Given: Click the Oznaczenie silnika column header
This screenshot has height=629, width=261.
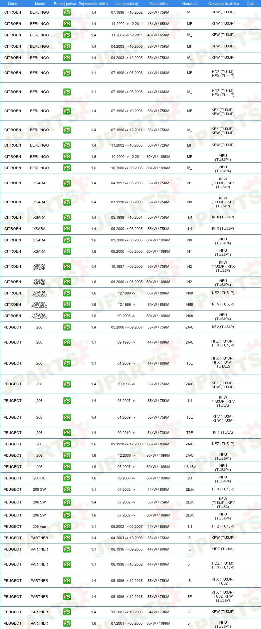Looking at the screenshot, I should tap(224, 4).
